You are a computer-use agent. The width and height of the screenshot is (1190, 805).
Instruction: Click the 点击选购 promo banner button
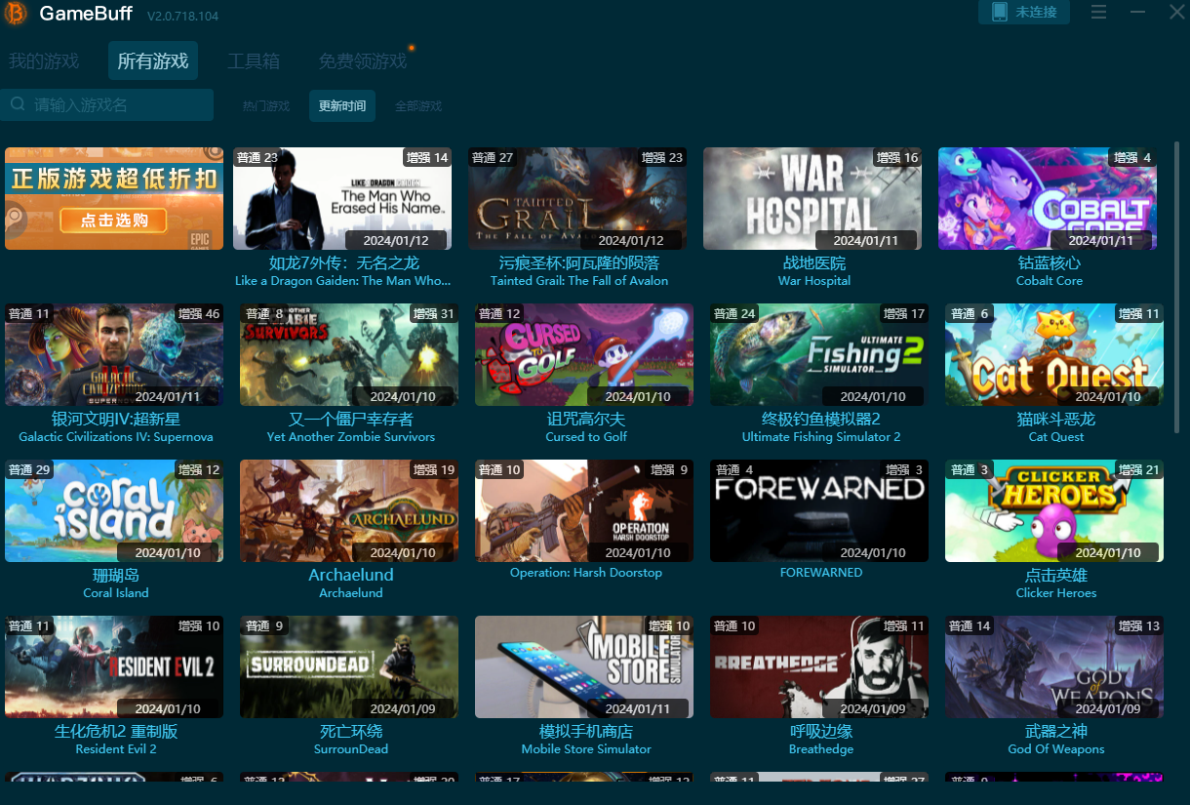[115, 221]
